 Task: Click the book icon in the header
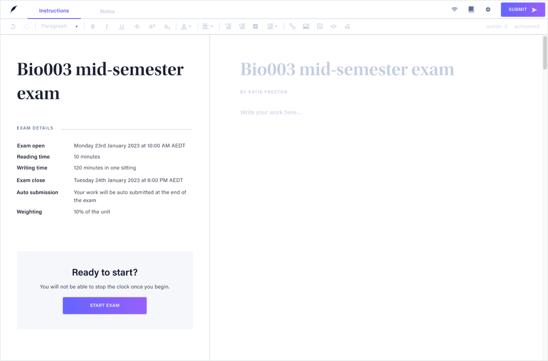pyautogui.click(x=471, y=9)
